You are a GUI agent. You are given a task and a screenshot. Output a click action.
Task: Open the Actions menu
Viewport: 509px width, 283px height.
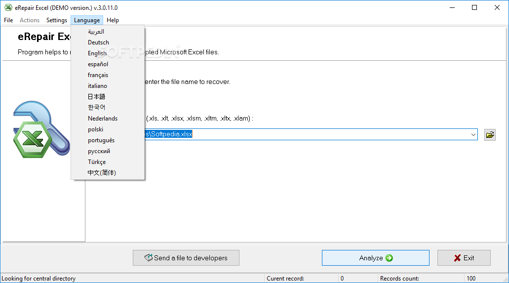30,20
